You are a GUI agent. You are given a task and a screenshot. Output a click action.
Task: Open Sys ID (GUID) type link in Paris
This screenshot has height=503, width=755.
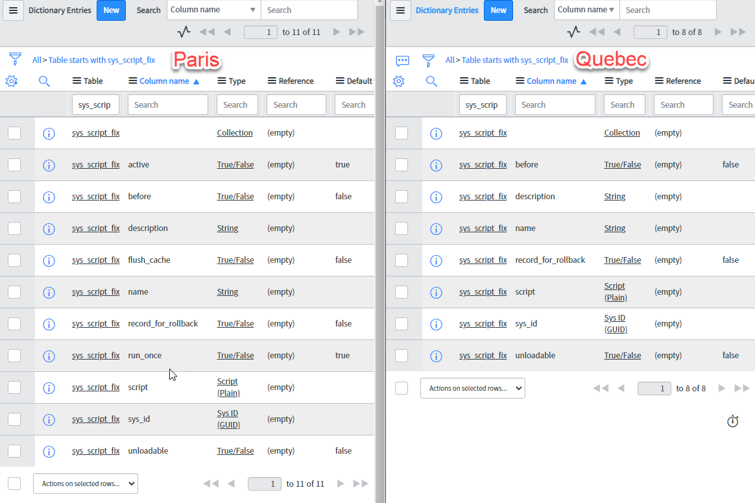click(228, 419)
